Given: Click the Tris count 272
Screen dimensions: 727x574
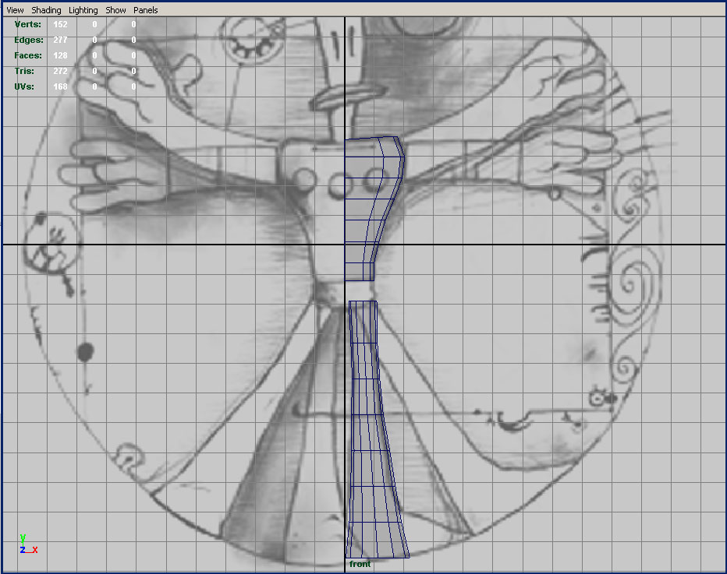Looking at the screenshot, I should 60,72.
